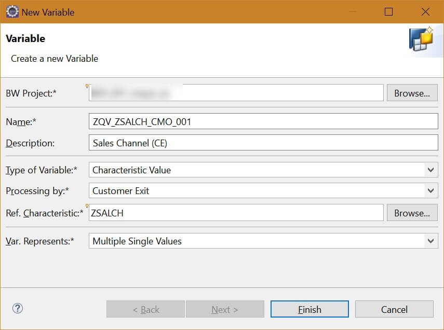Open the Var. Represents selection list

[260, 241]
